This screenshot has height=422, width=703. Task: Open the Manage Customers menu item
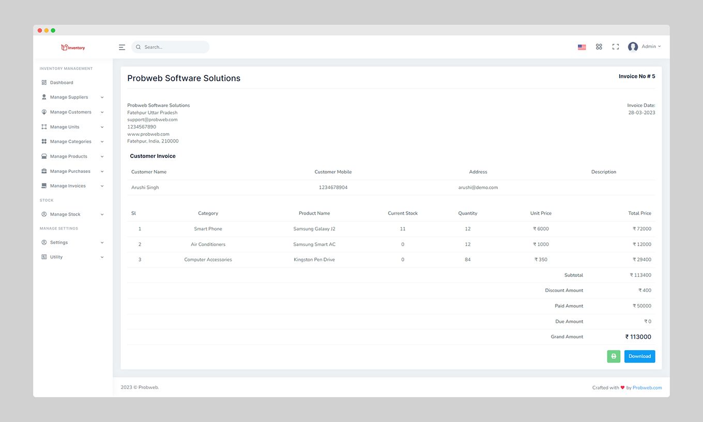[x=71, y=112]
